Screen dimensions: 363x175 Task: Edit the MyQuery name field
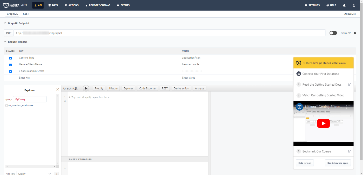tap(30, 99)
